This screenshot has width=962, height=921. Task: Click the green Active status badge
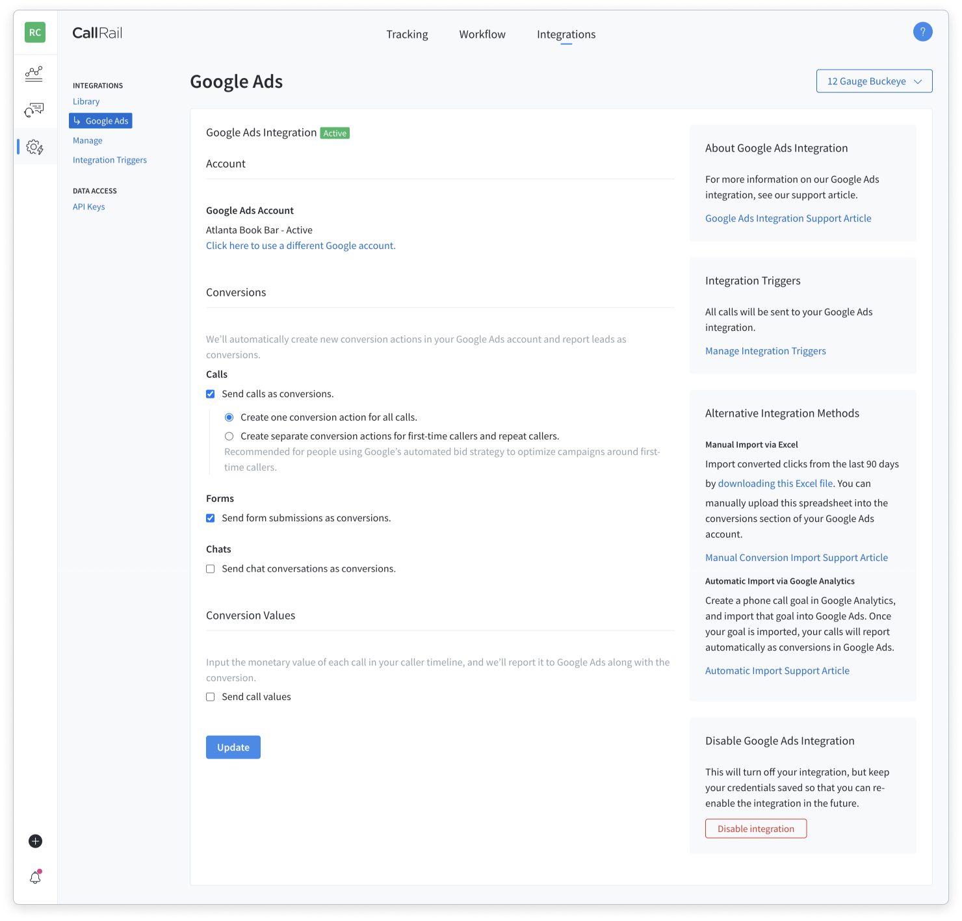(335, 133)
